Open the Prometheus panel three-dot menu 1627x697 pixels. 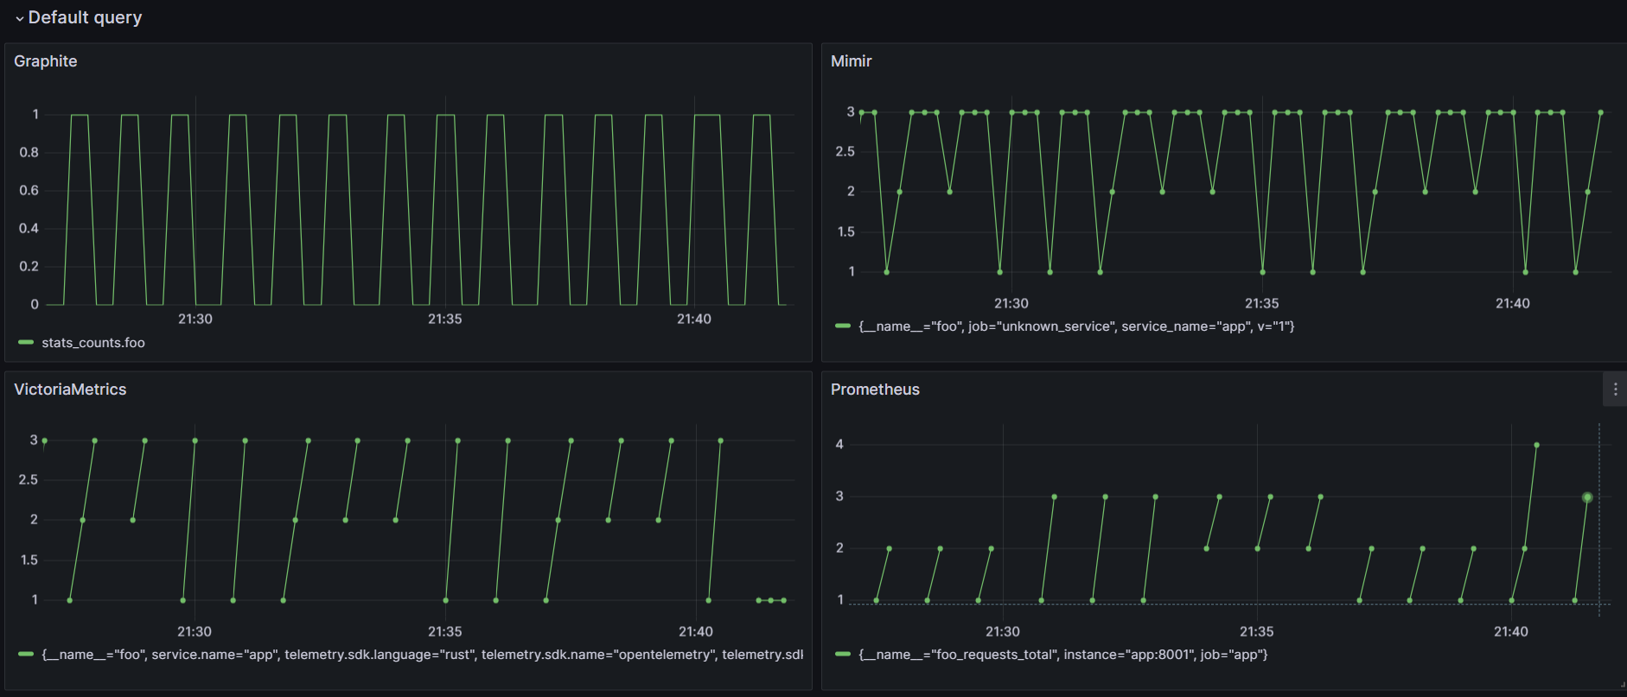tap(1615, 390)
